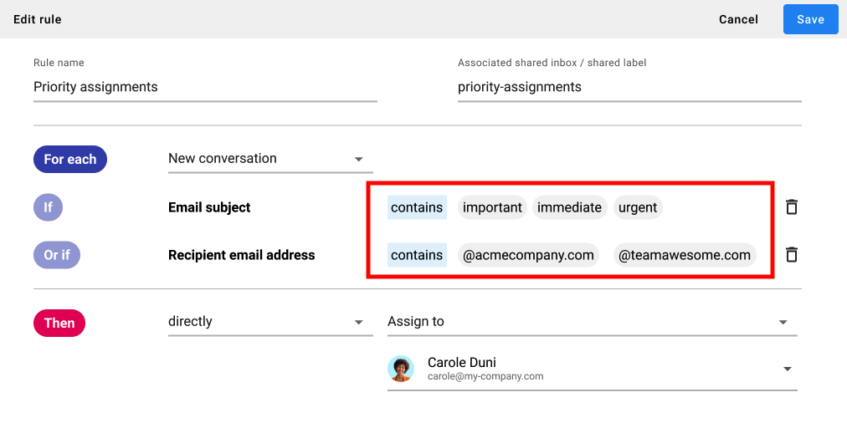Image resolution: width=847 pixels, height=423 pixels.
Task: Click the Or if condition pill
Action: (x=57, y=255)
